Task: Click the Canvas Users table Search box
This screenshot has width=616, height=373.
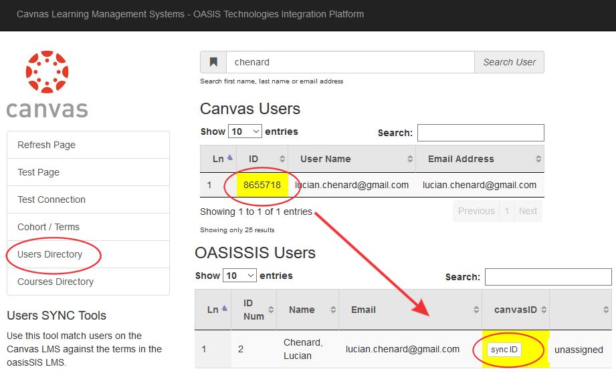Action: tap(481, 133)
